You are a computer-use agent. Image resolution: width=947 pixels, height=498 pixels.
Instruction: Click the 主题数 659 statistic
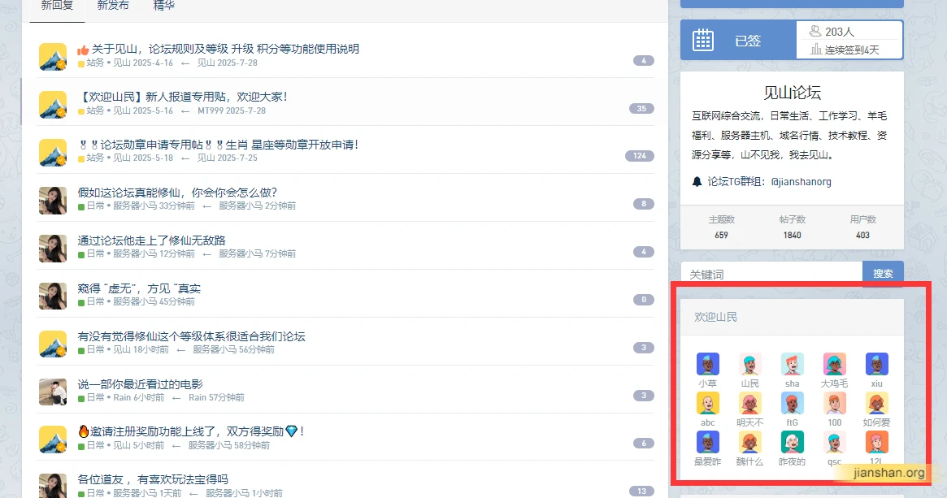pyautogui.click(x=722, y=227)
